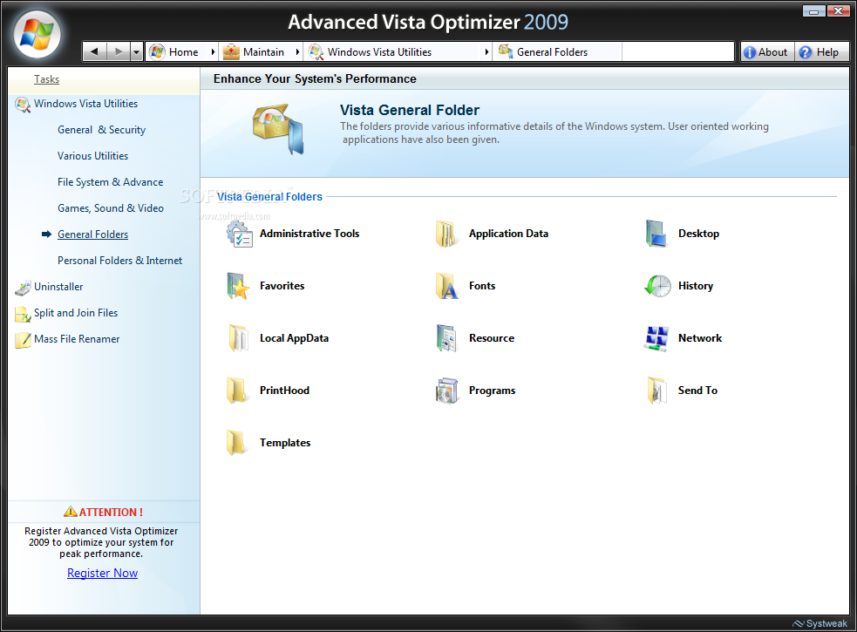Viewport: 857px width, 632px height.
Task: Open the Fonts folder icon
Action: (446, 286)
